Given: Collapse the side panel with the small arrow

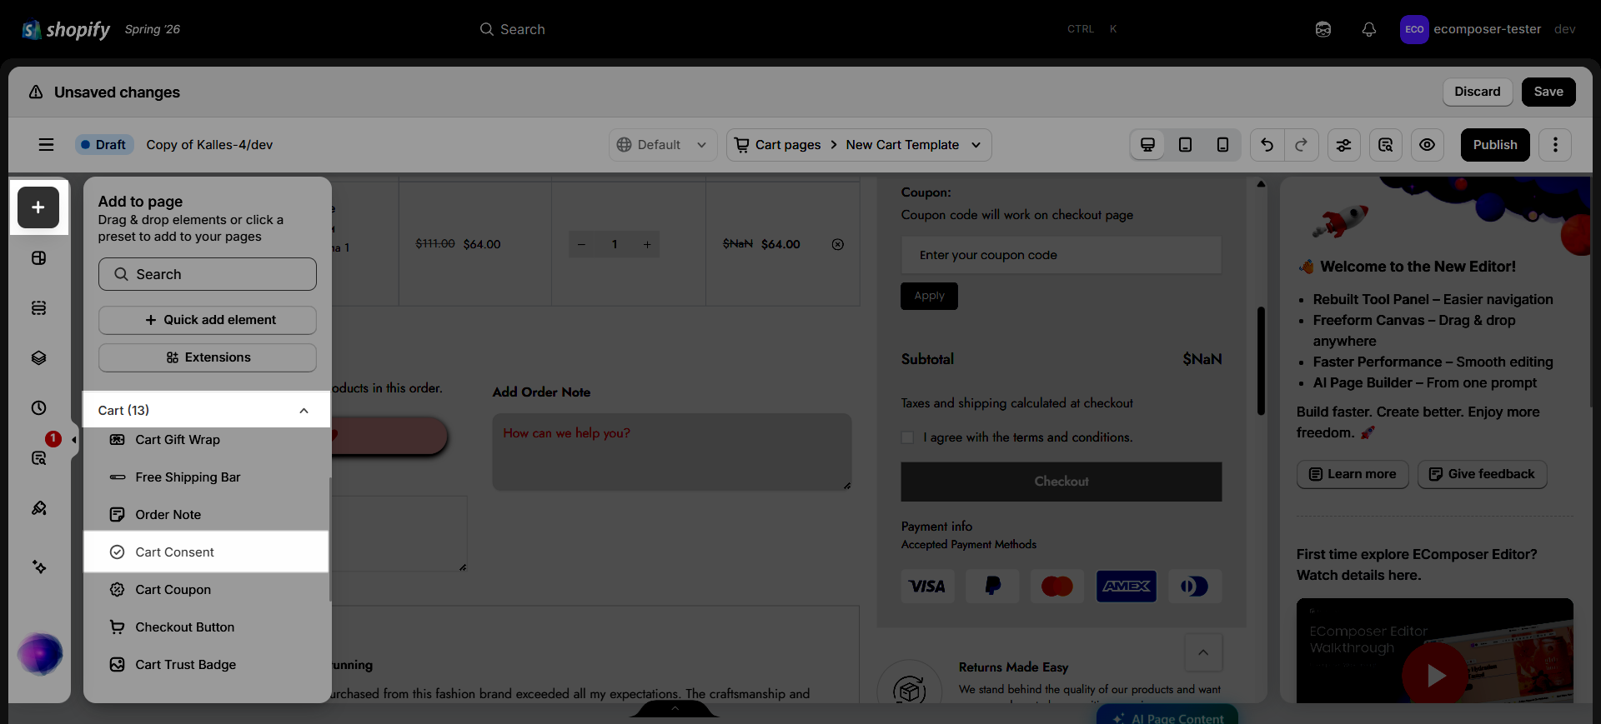Looking at the screenshot, I should [74, 440].
